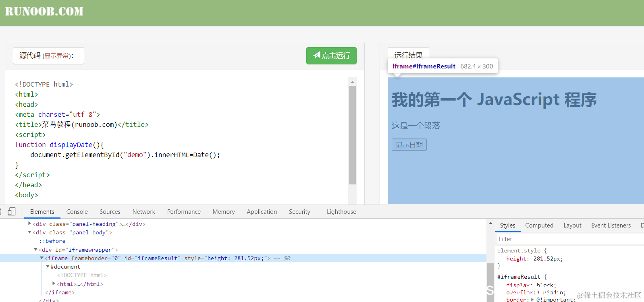Click the Elements panel scrollbar thumb
The height and width of the screenshot is (302, 644).
[x=490, y=282]
